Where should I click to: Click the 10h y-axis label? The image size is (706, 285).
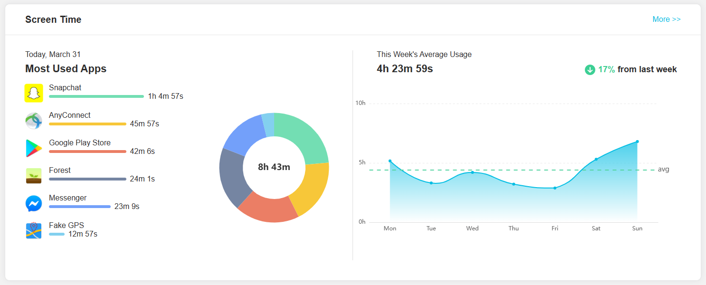click(x=361, y=104)
